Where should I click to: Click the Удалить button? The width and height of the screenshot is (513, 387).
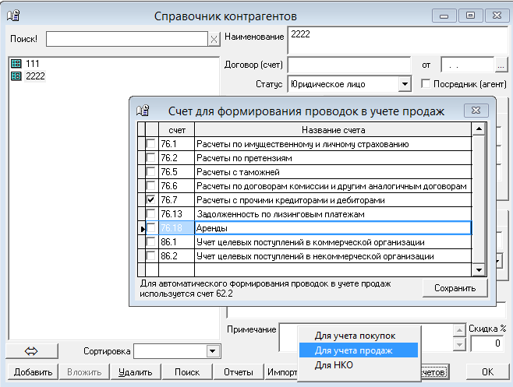(136, 372)
